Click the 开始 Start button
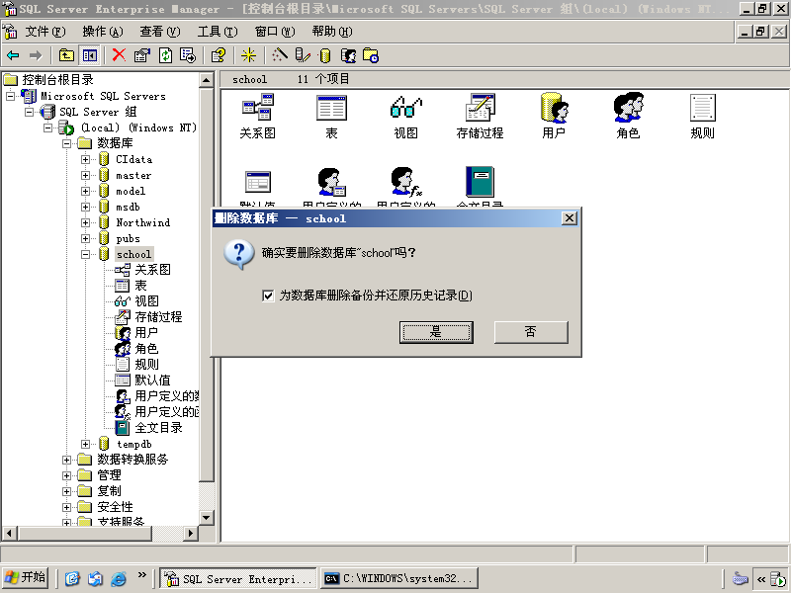This screenshot has width=791, height=593. (27, 578)
